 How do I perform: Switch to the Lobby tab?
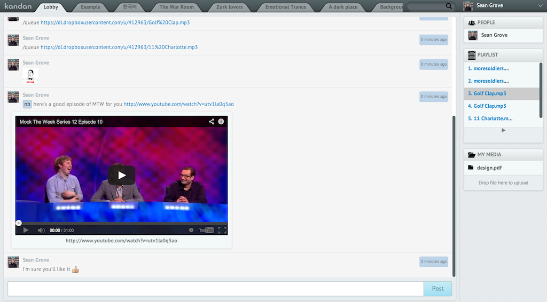coord(51,7)
